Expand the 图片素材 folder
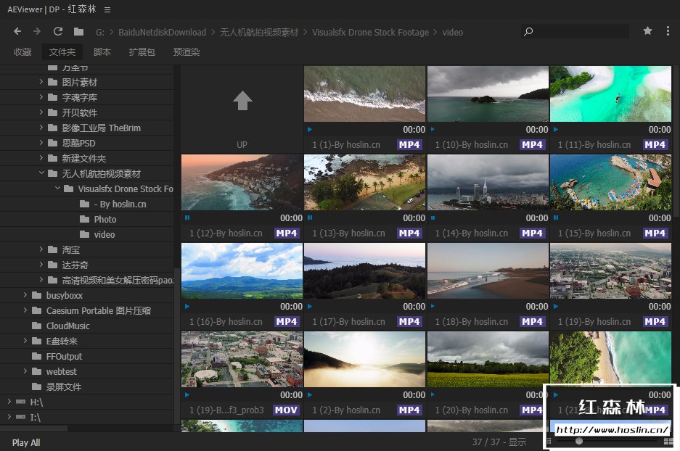 coord(41,83)
